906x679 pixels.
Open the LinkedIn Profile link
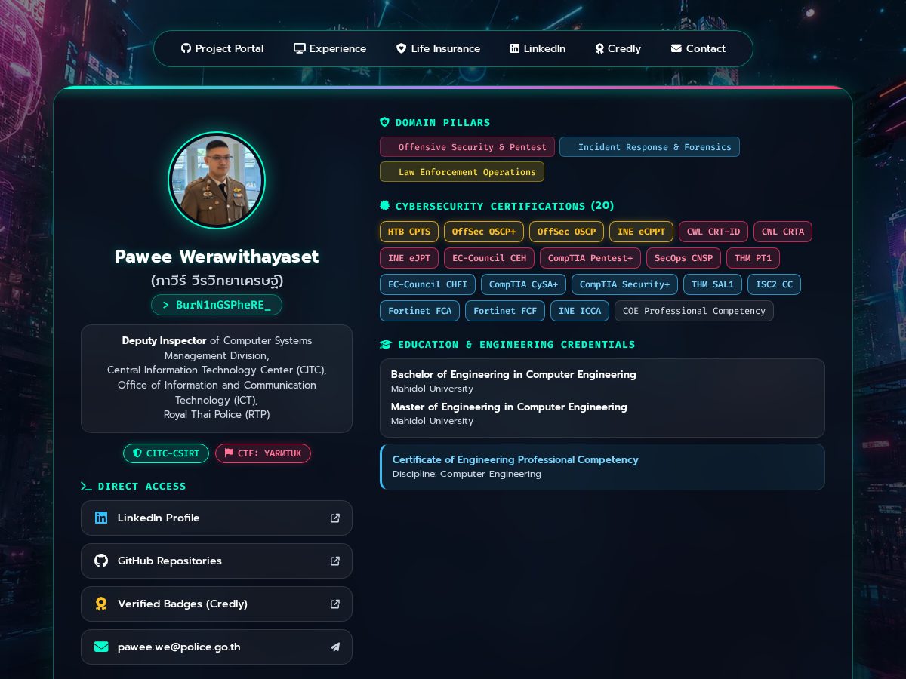[217, 518]
